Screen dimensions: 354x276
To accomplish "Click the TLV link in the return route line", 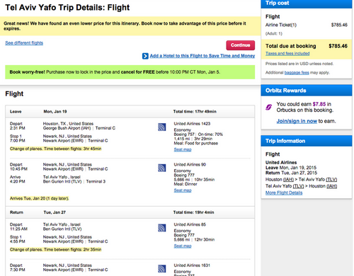I will tap(298, 186).
